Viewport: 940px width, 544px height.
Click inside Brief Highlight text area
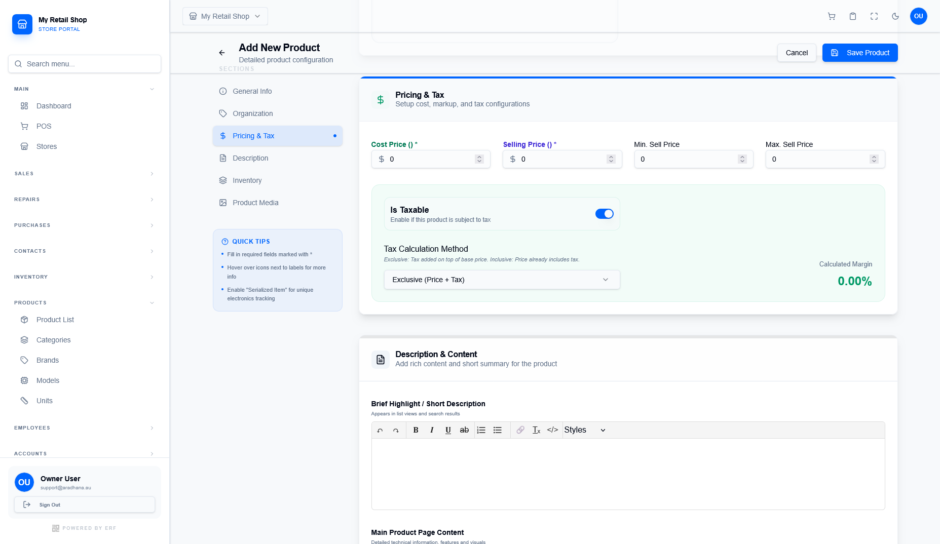click(x=628, y=474)
